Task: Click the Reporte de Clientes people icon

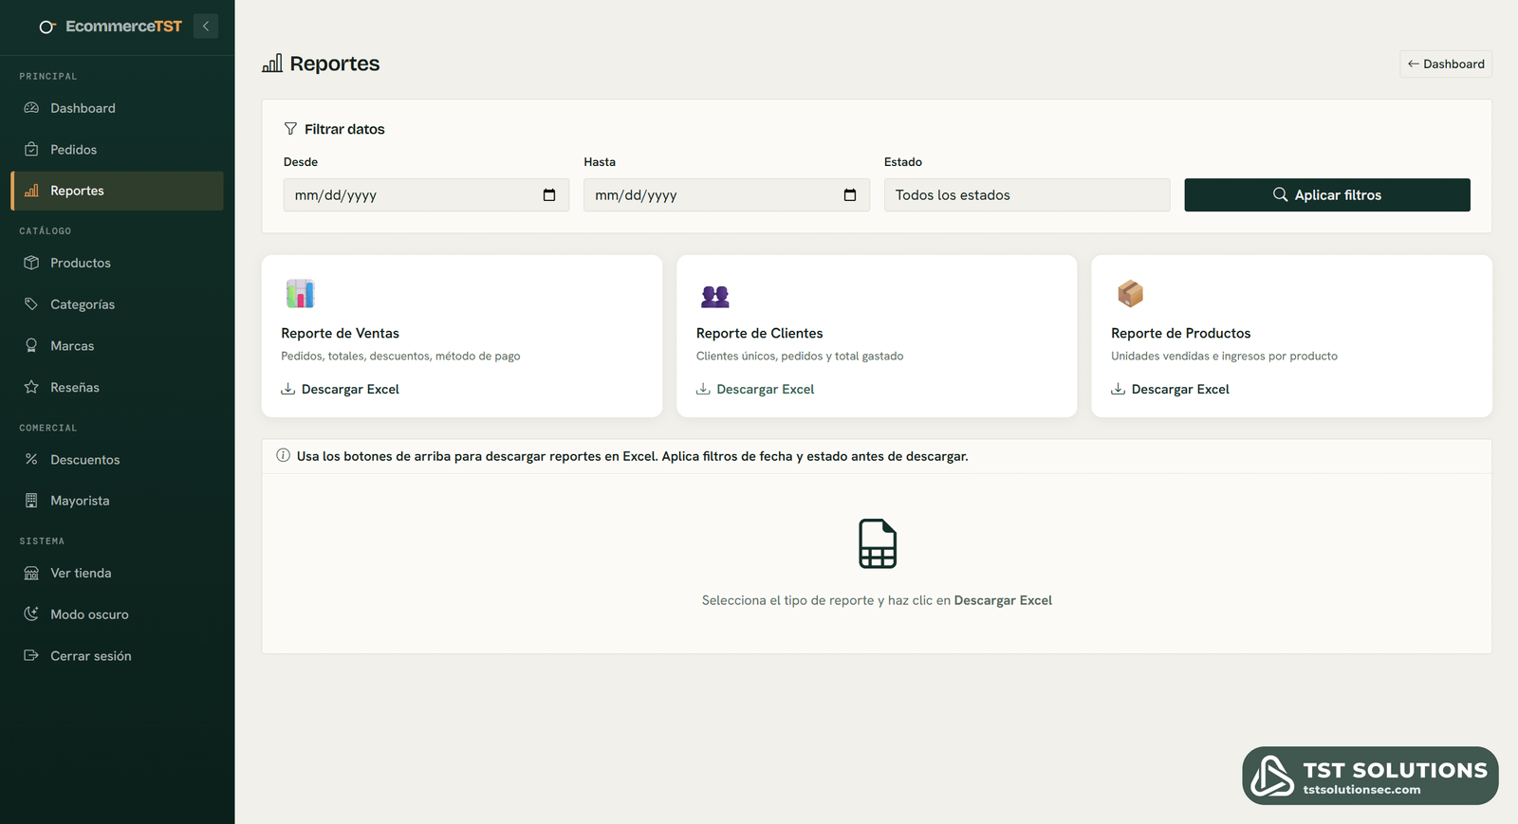Action: click(715, 296)
